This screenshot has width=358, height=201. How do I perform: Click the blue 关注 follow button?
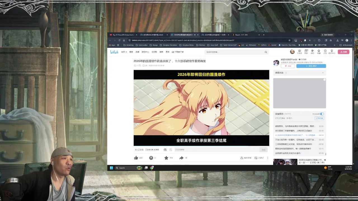[311, 66]
